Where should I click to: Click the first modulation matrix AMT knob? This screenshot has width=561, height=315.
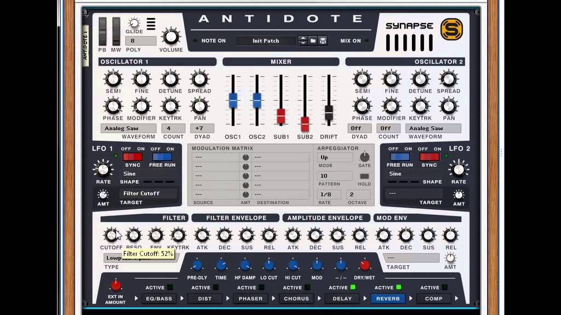(x=245, y=157)
